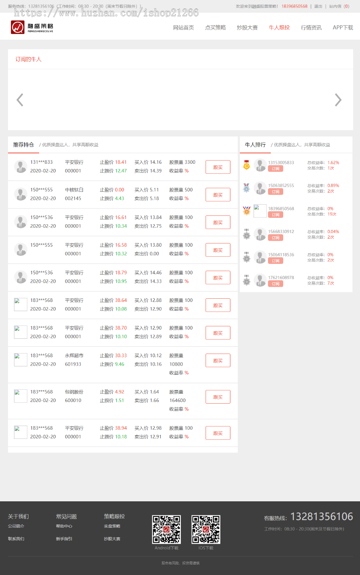Subscribe to user 15064118536

click(276, 261)
